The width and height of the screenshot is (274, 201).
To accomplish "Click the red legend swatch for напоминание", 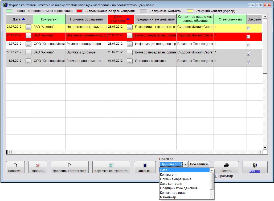I will pos(79,11).
